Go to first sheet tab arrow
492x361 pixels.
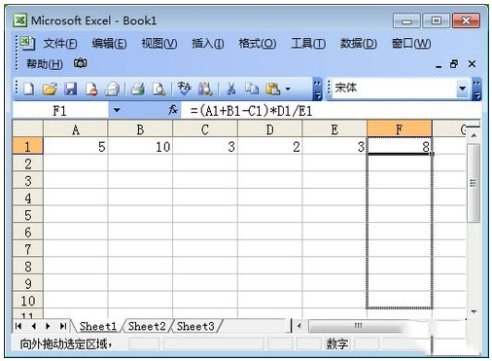click(x=18, y=326)
